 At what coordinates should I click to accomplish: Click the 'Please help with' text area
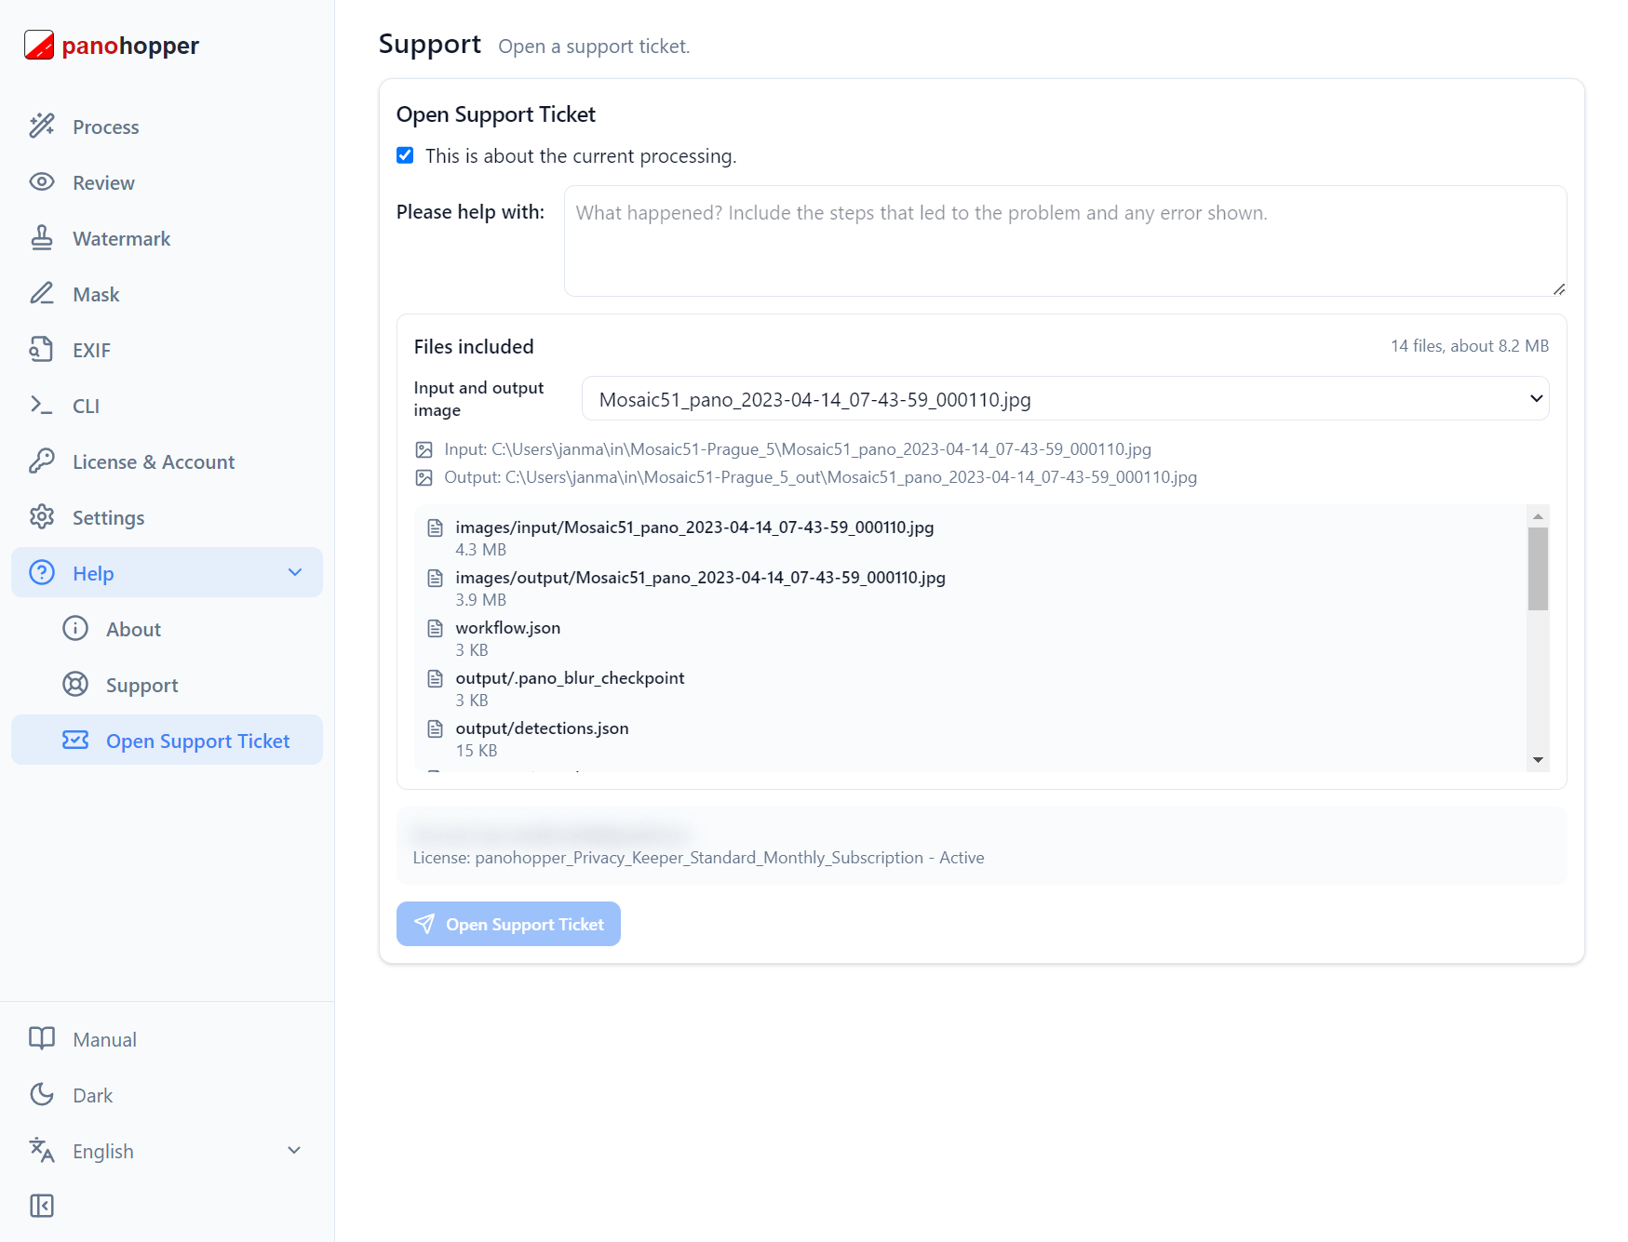pyautogui.click(x=1065, y=241)
